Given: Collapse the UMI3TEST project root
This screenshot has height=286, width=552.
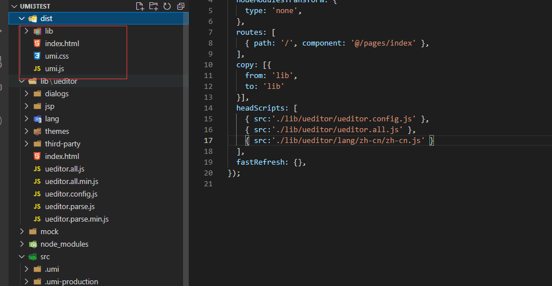Looking at the screenshot, I should [14, 6].
